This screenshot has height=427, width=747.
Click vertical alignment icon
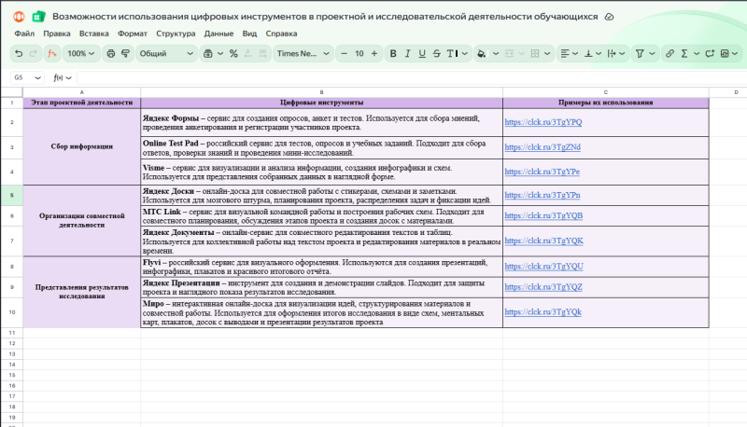coord(588,54)
